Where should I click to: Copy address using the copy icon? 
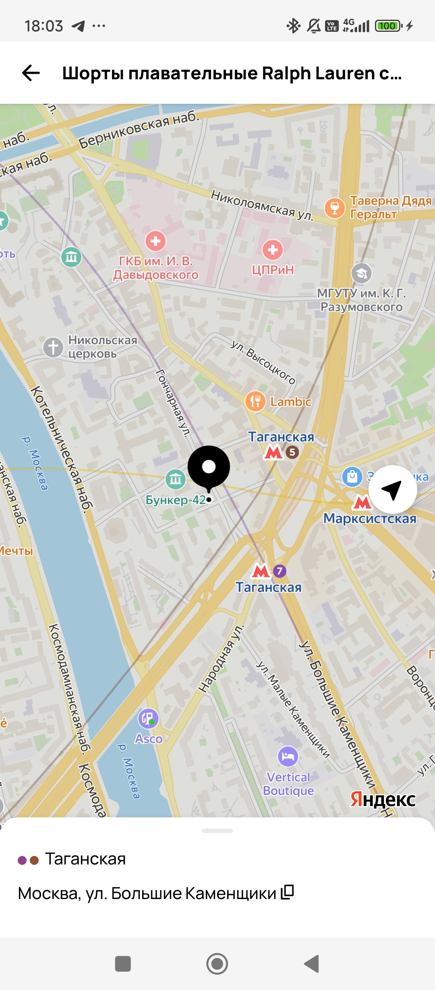(288, 892)
